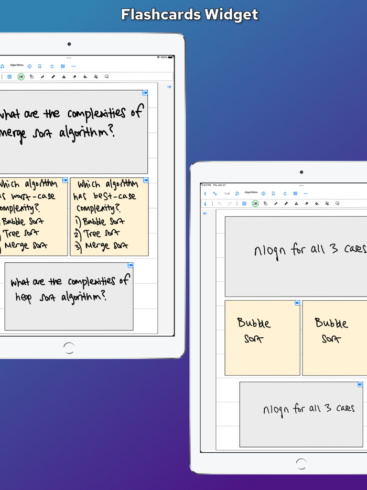Image resolution: width=367 pixels, height=490 pixels.
Task: Open the page grid view on right iPad
Action: tap(295, 194)
